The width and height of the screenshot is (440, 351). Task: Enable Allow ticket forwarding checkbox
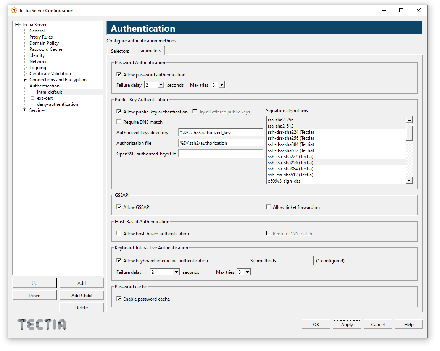268,207
